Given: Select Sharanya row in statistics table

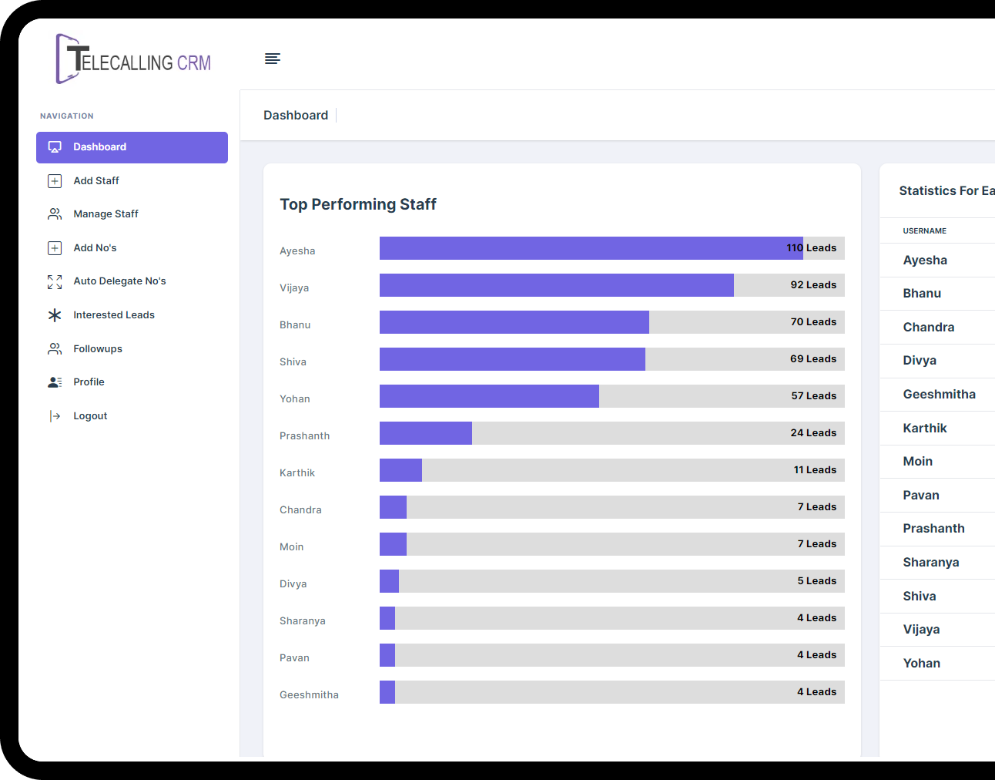Looking at the screenshot, I should [x=937, y=563].
